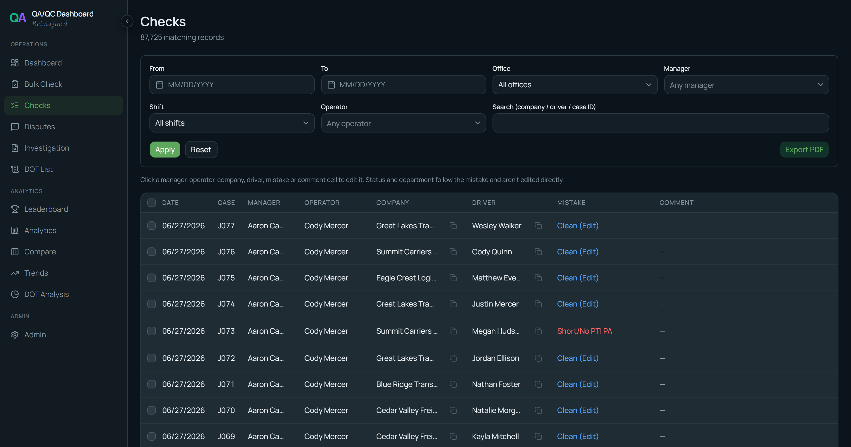Copy driver name in row J073

(x=538, y=331)
